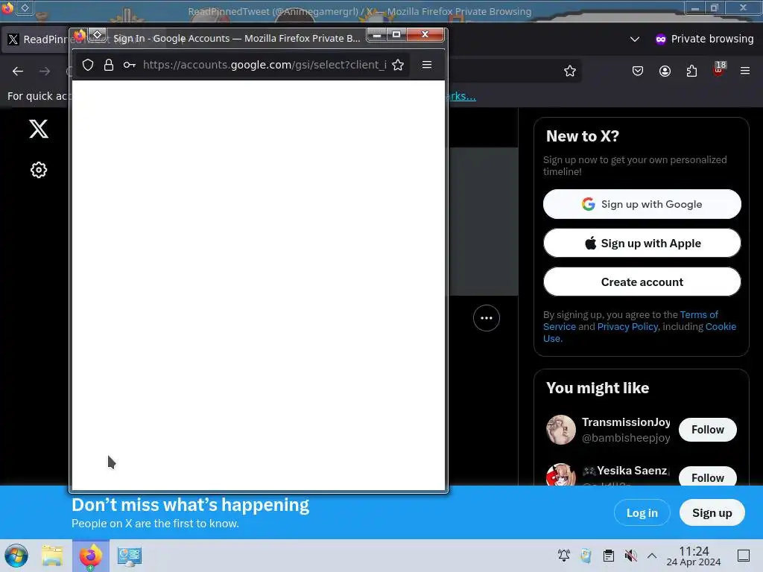
Task: Expand the list all tabs chevron
Action: [635, 39]
